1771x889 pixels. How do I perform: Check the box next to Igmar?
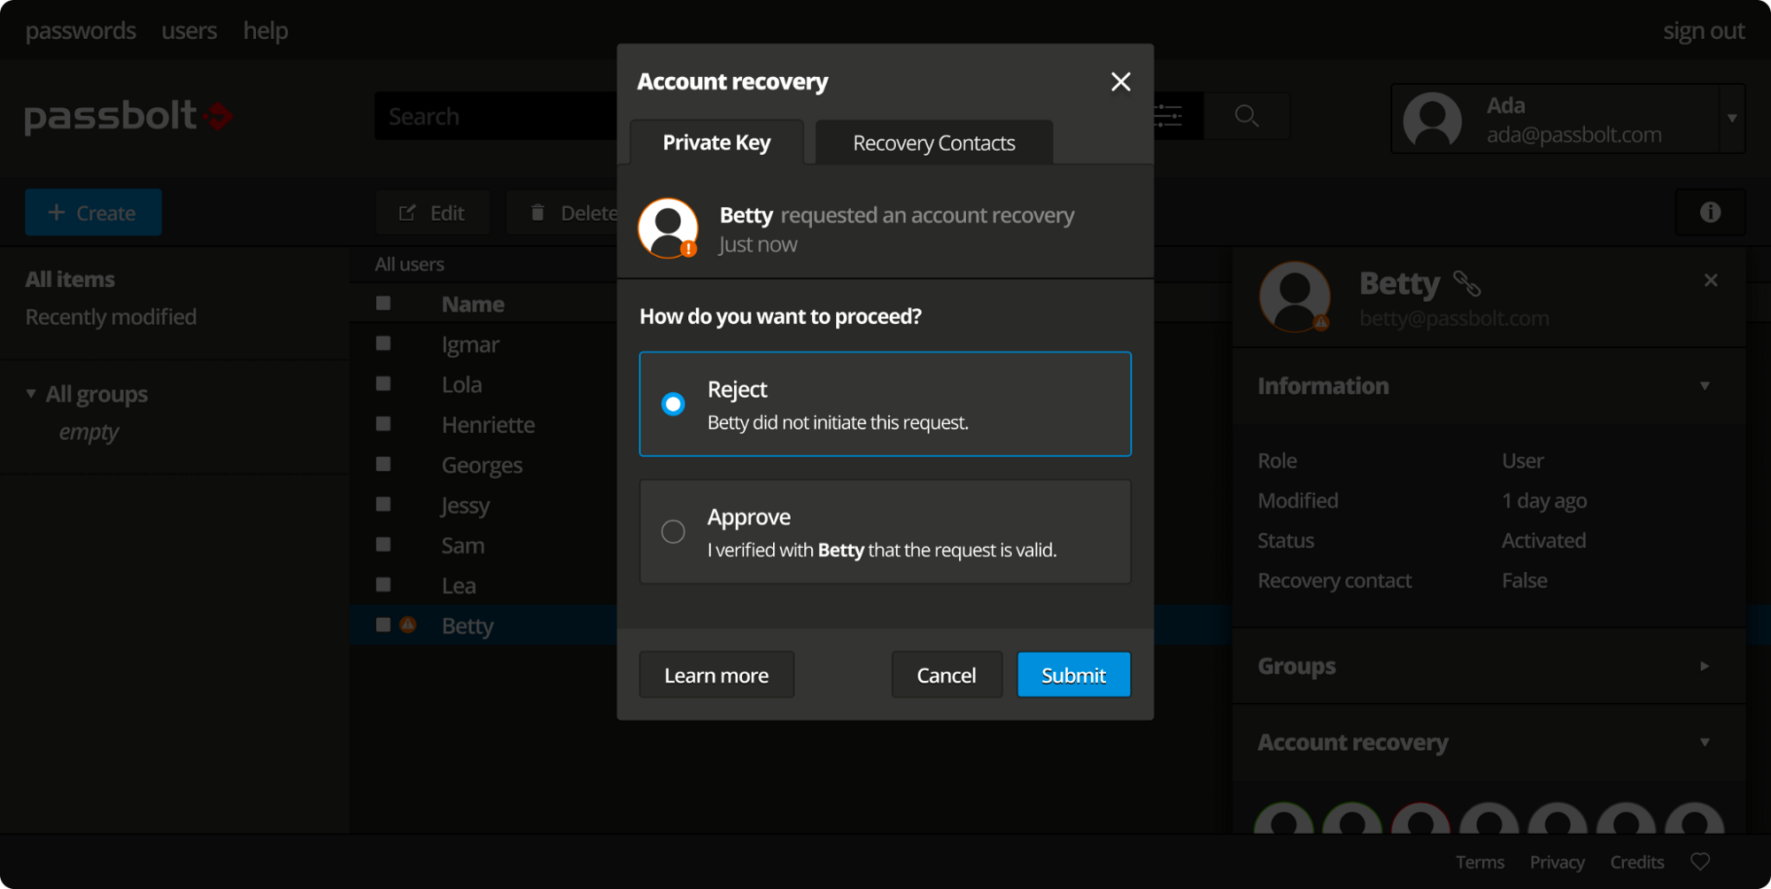(x=383, y=344)
